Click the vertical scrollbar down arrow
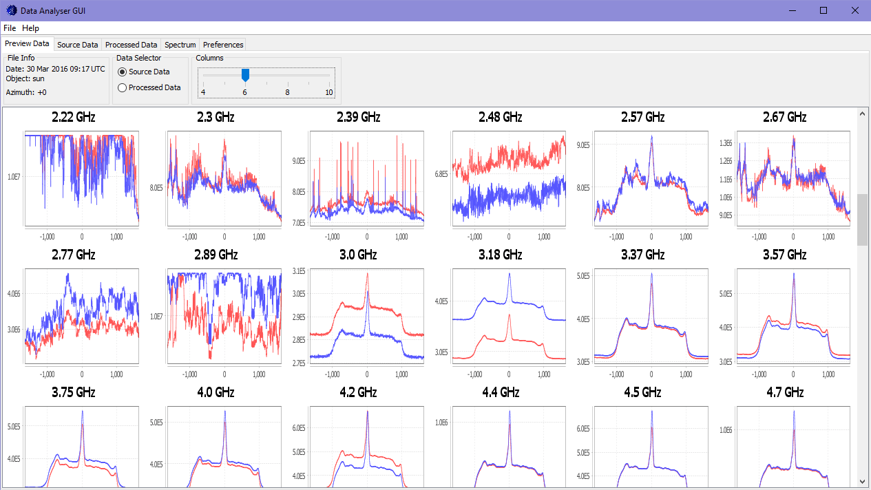871x490 pixels. coord(863,481)
